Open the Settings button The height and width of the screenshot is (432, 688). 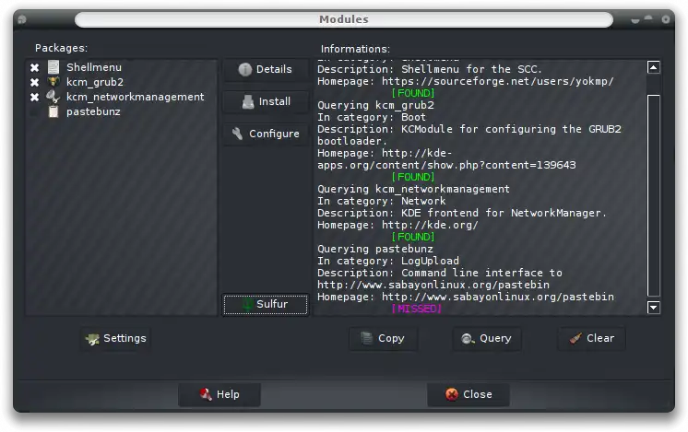click(116, 338)
